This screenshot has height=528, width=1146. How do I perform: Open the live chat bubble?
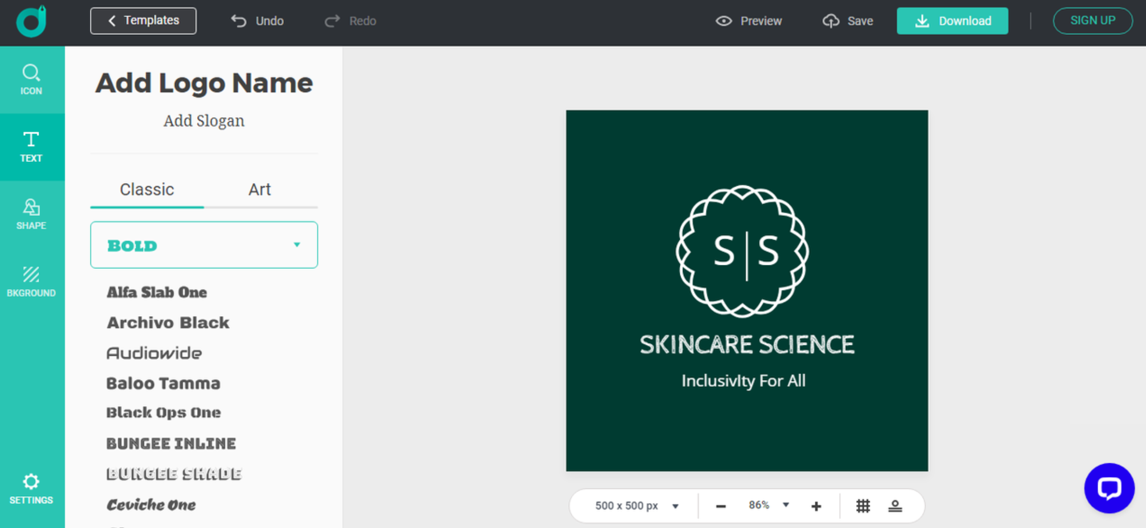(x=1109, y=488)
